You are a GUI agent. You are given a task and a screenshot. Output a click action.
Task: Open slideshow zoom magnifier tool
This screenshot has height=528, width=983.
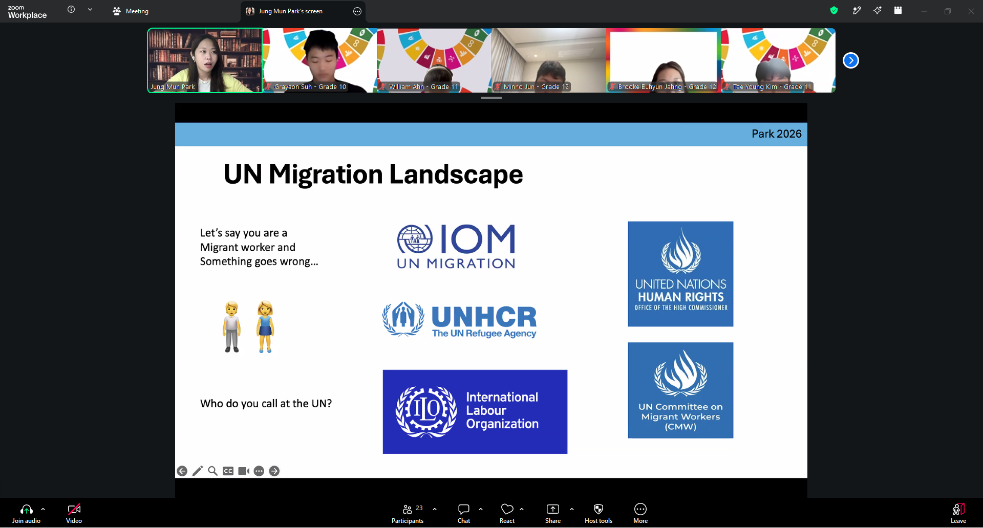(x=213, y=471)
